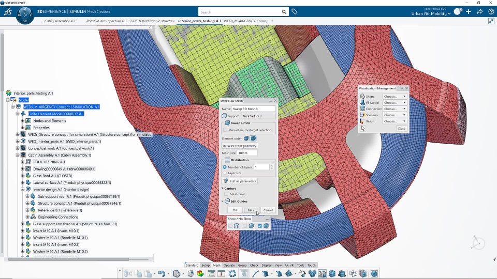
Task: Click the share arrow icon
Action: point(480,12)
